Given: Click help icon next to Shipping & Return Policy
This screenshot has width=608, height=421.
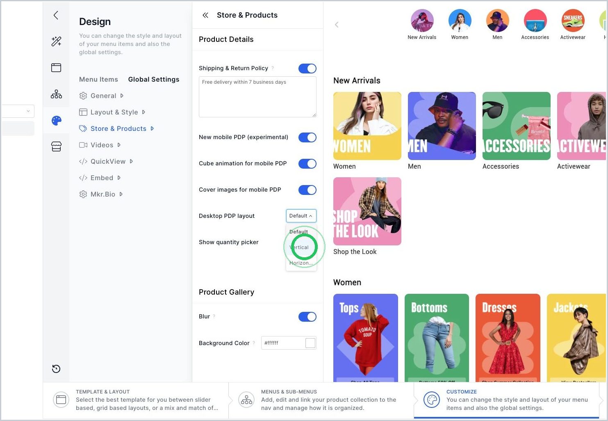Looking at the screenshot, I should pyautogui.click(x=273, y=68).
